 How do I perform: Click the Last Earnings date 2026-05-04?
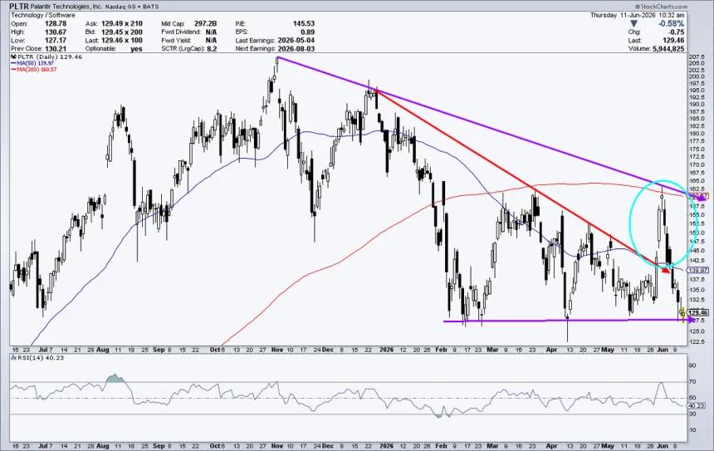296,40
